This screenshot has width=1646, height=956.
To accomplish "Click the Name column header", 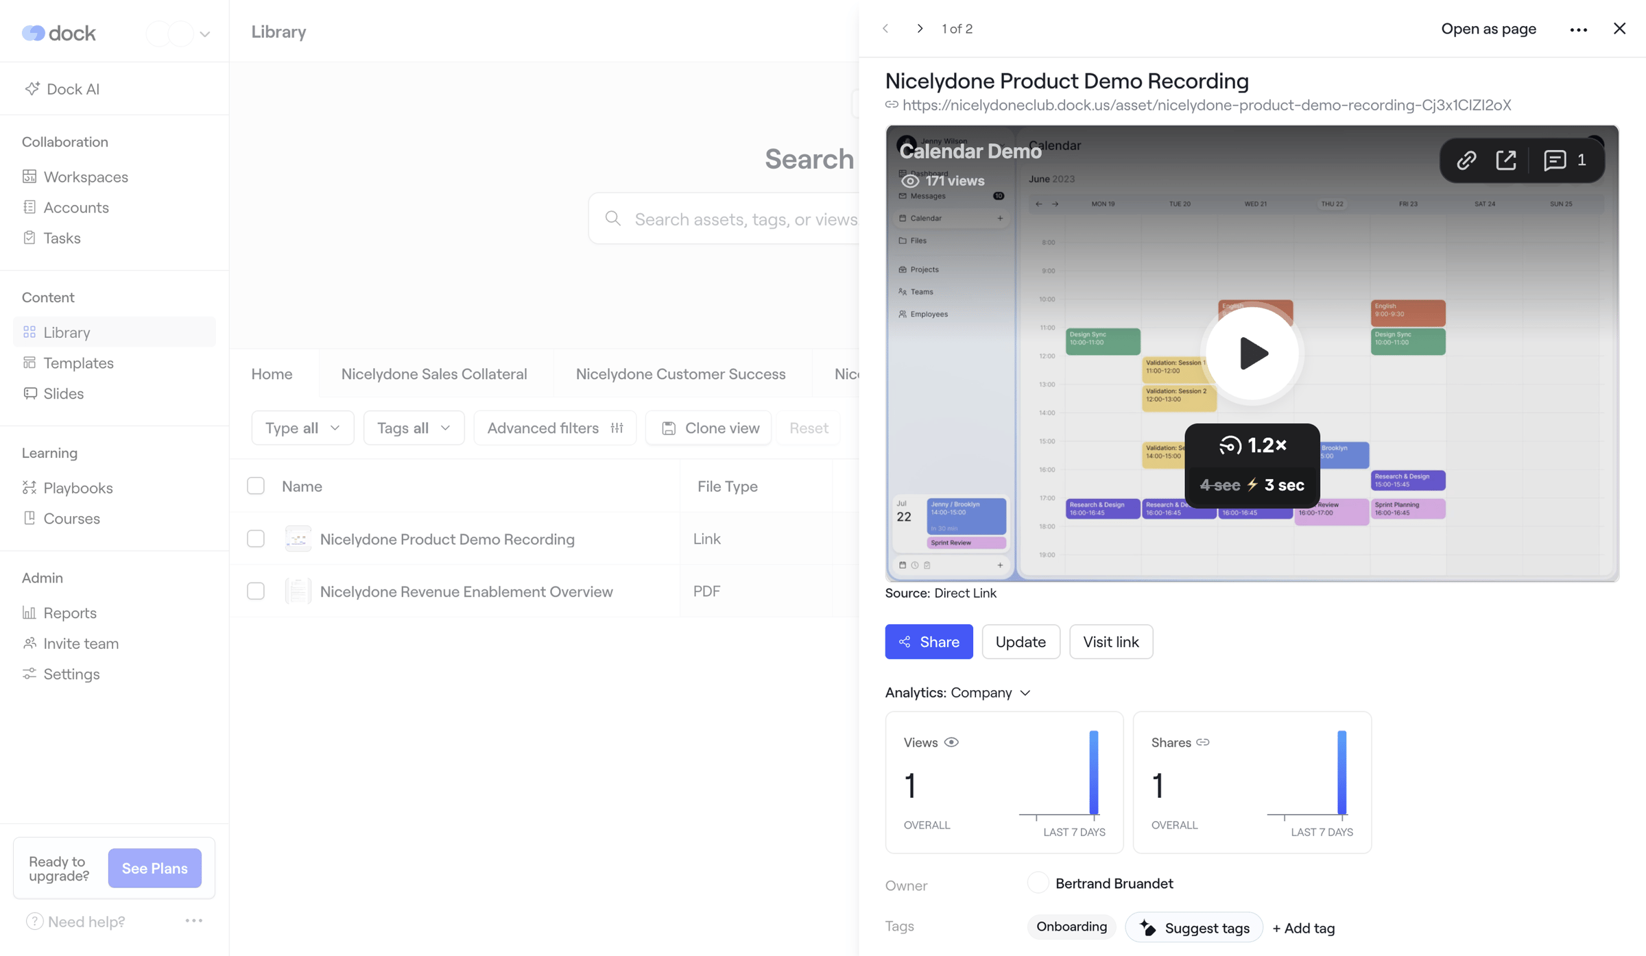I will (302, 486).
